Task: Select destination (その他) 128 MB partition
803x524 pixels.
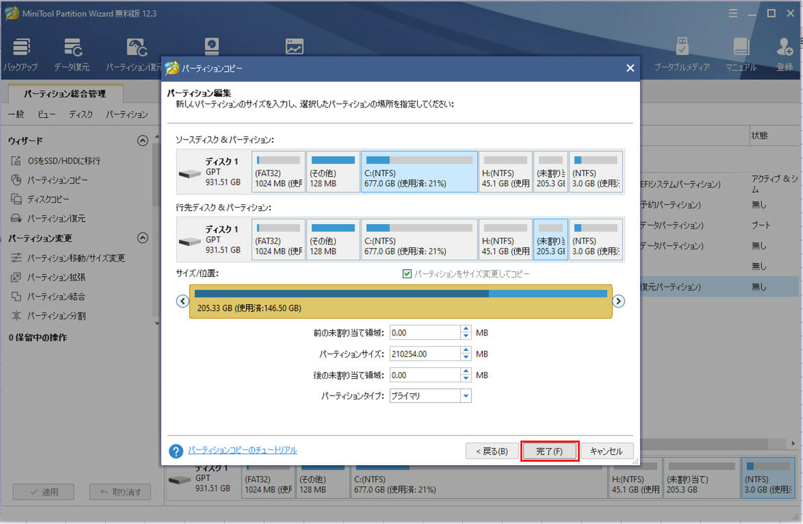Action: (333, 240)
